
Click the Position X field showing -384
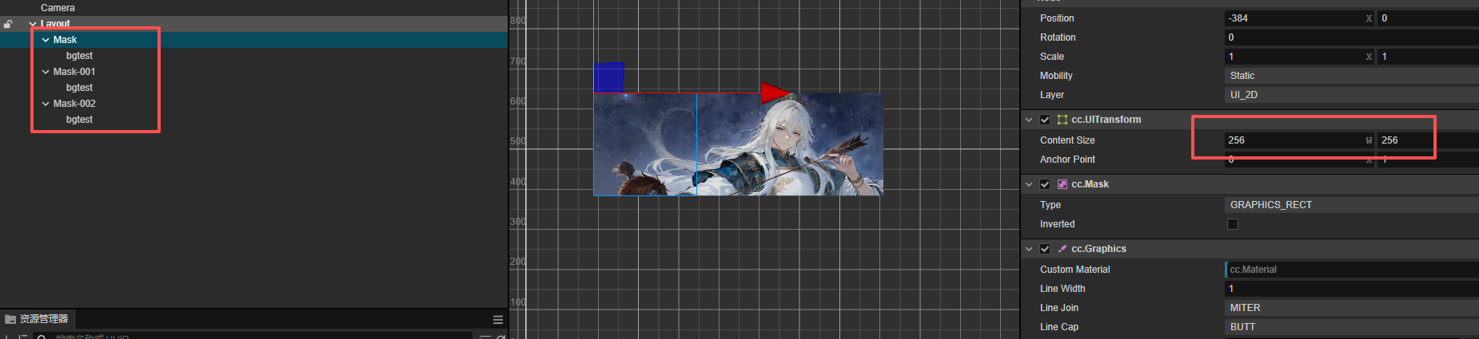[1299, 18]
